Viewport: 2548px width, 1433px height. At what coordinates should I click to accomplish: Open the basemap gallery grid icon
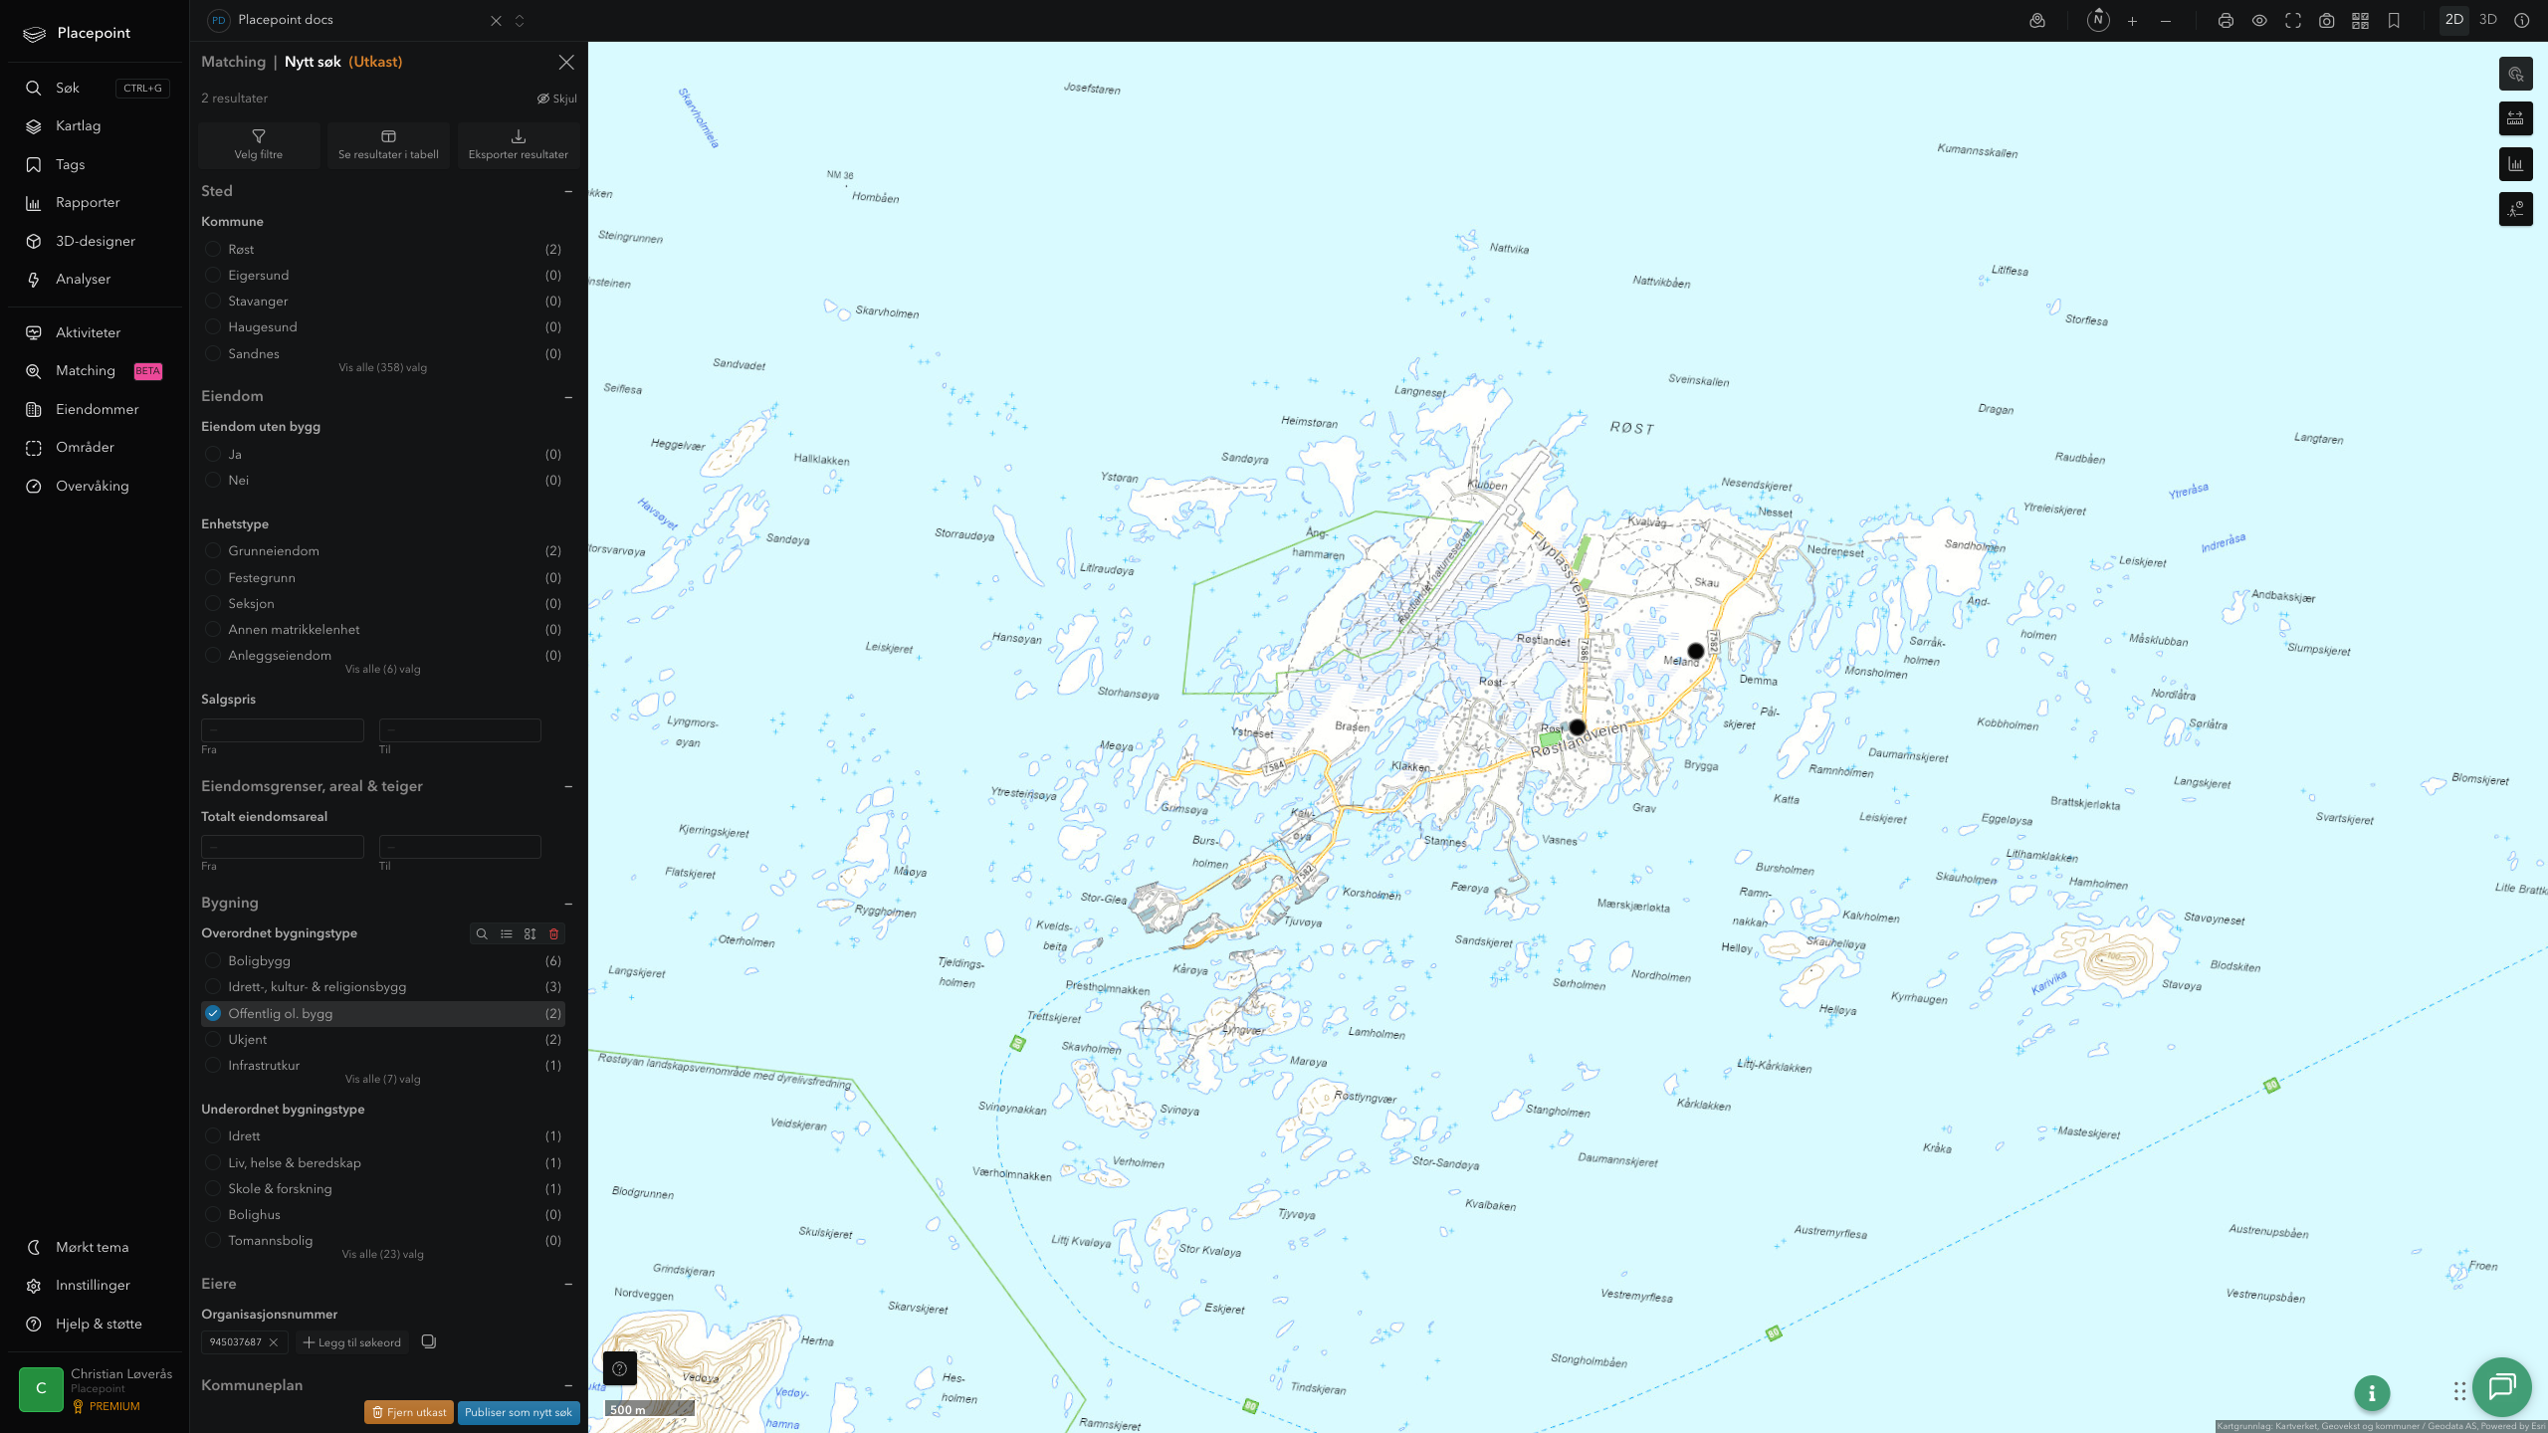[2360, 21]
